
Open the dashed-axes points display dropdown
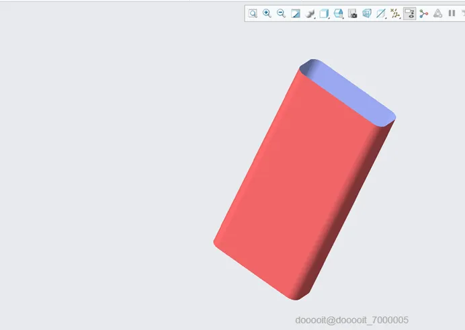pos(395,13)
